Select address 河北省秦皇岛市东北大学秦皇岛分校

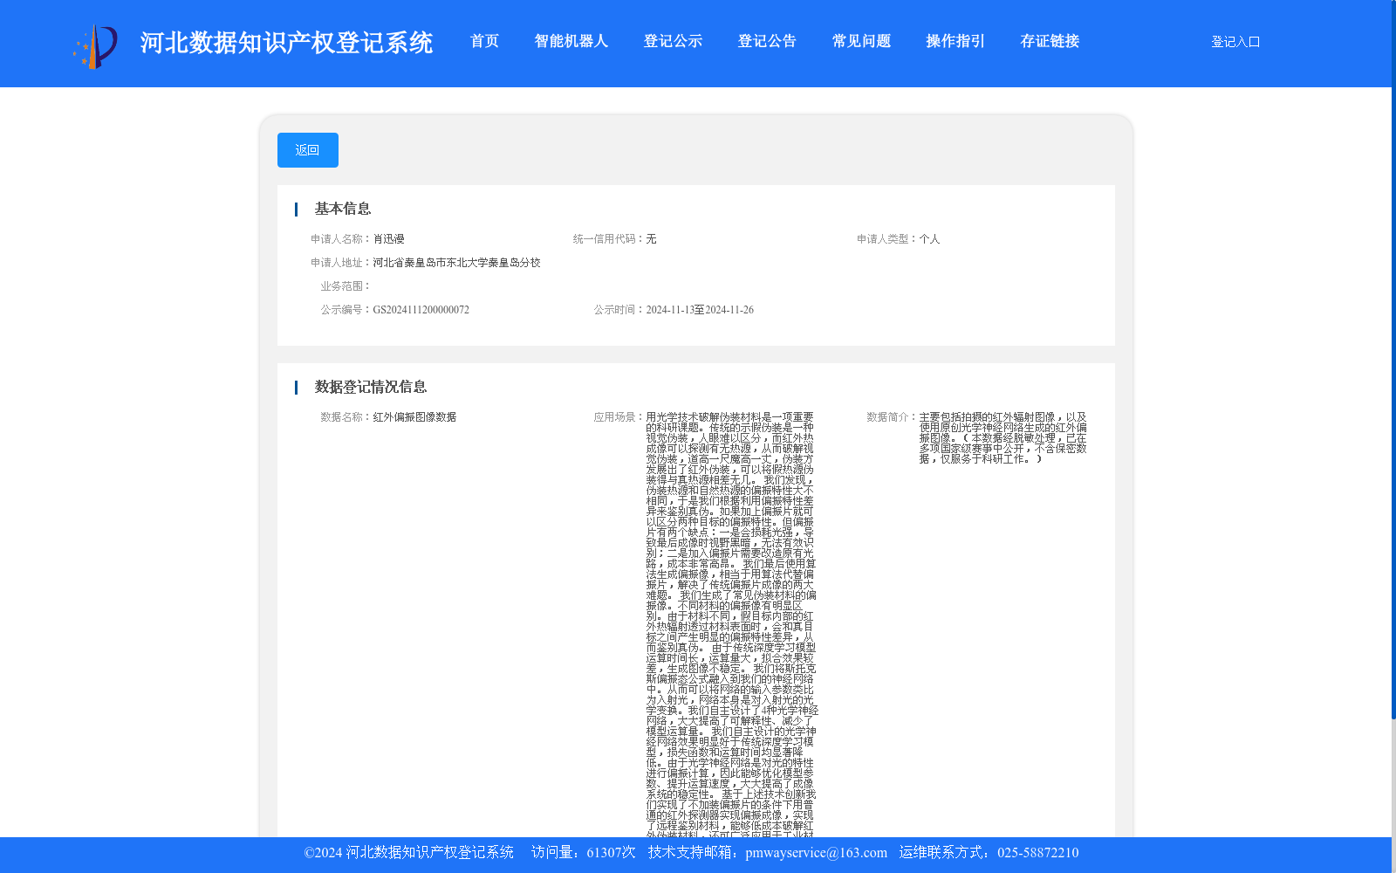click(x=456, y=263)
